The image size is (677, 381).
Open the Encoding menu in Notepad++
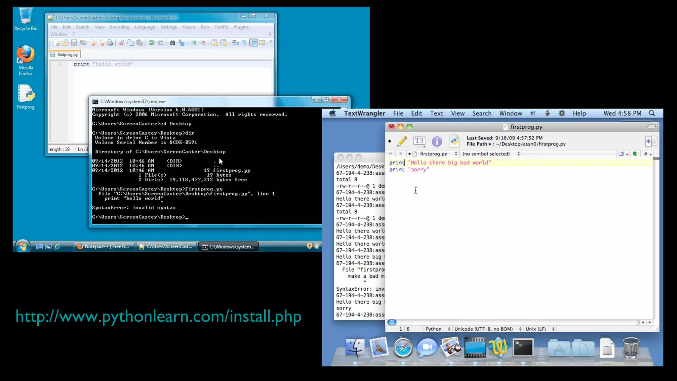120,27
